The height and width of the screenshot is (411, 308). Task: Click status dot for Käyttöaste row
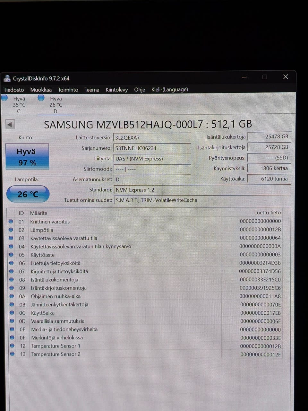(11, 255)
